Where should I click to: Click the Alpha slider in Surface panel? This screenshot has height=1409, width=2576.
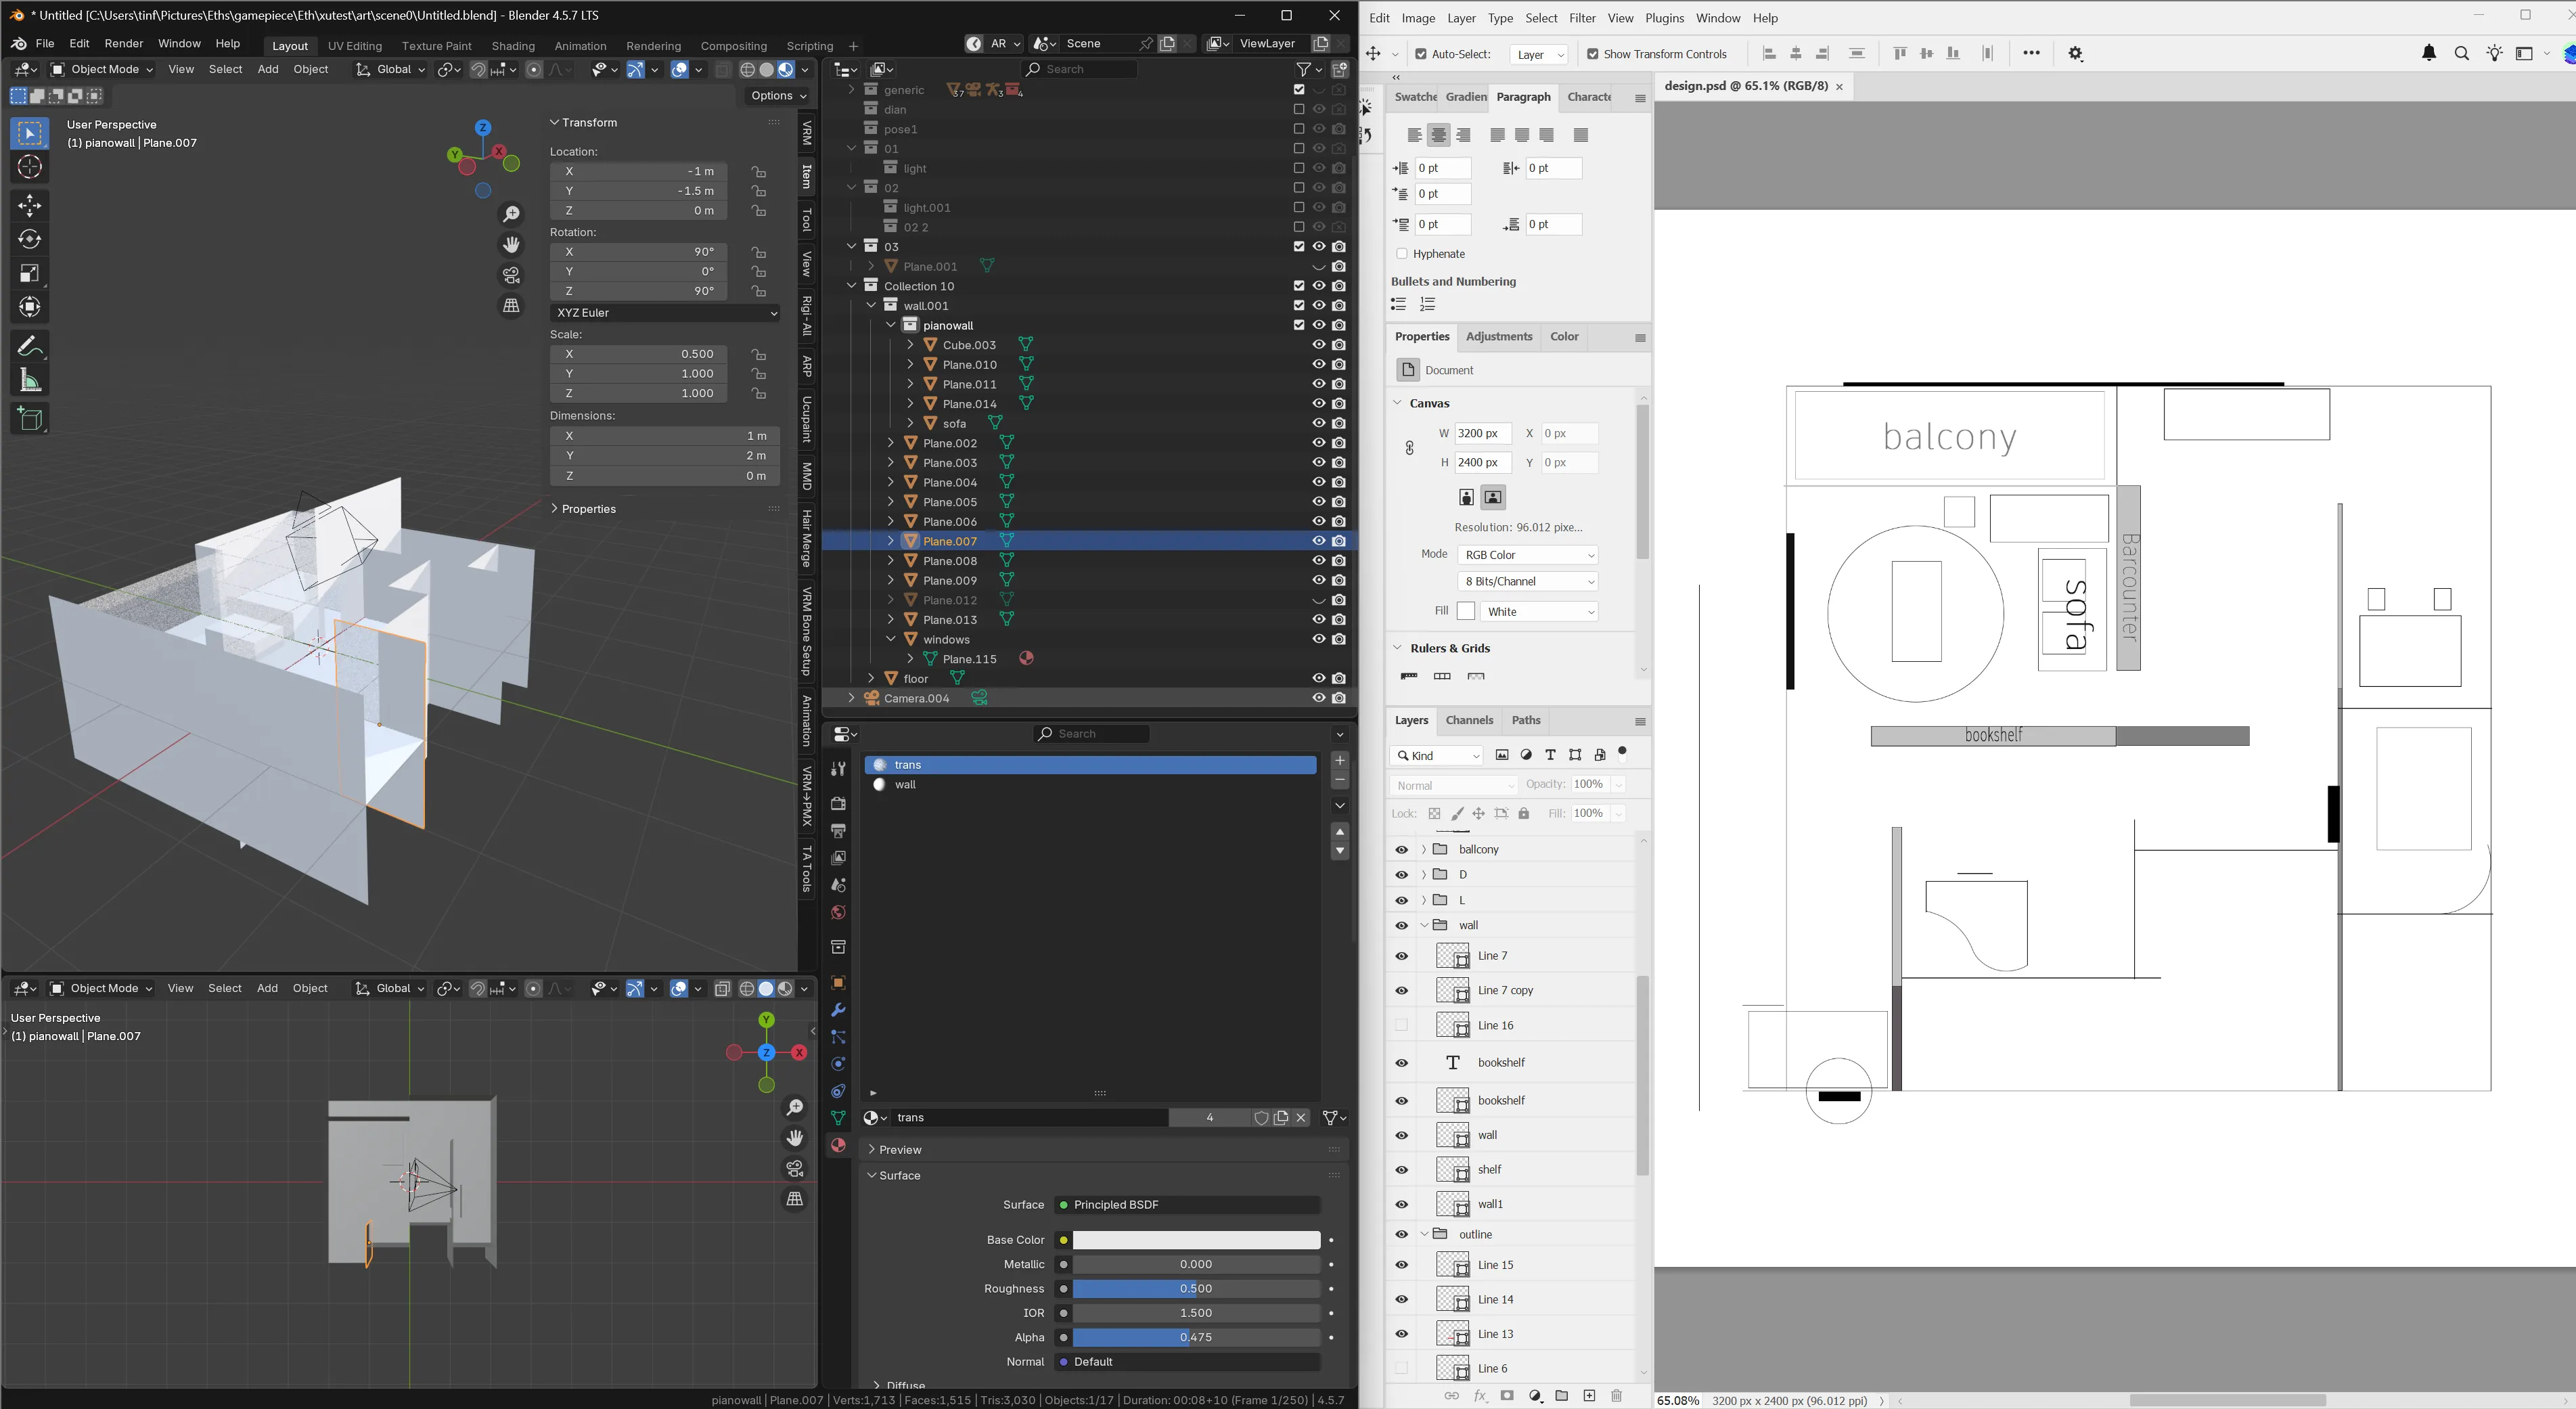(x=1197, y=1338)
